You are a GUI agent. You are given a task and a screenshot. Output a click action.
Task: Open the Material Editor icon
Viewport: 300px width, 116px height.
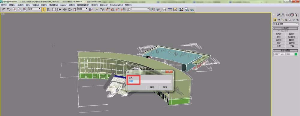click(x=181, y=9)
